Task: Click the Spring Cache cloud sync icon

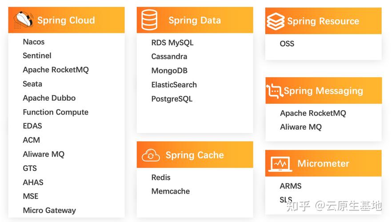Action: (x=151, y=155)
